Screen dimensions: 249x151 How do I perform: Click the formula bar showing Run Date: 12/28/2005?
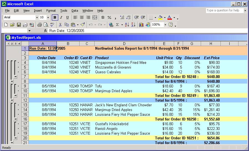coord(148,31)
